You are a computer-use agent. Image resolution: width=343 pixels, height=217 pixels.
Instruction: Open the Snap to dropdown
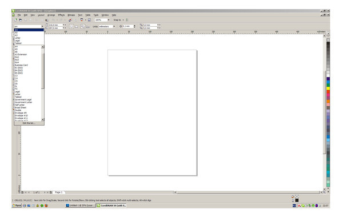pos(123,20)
